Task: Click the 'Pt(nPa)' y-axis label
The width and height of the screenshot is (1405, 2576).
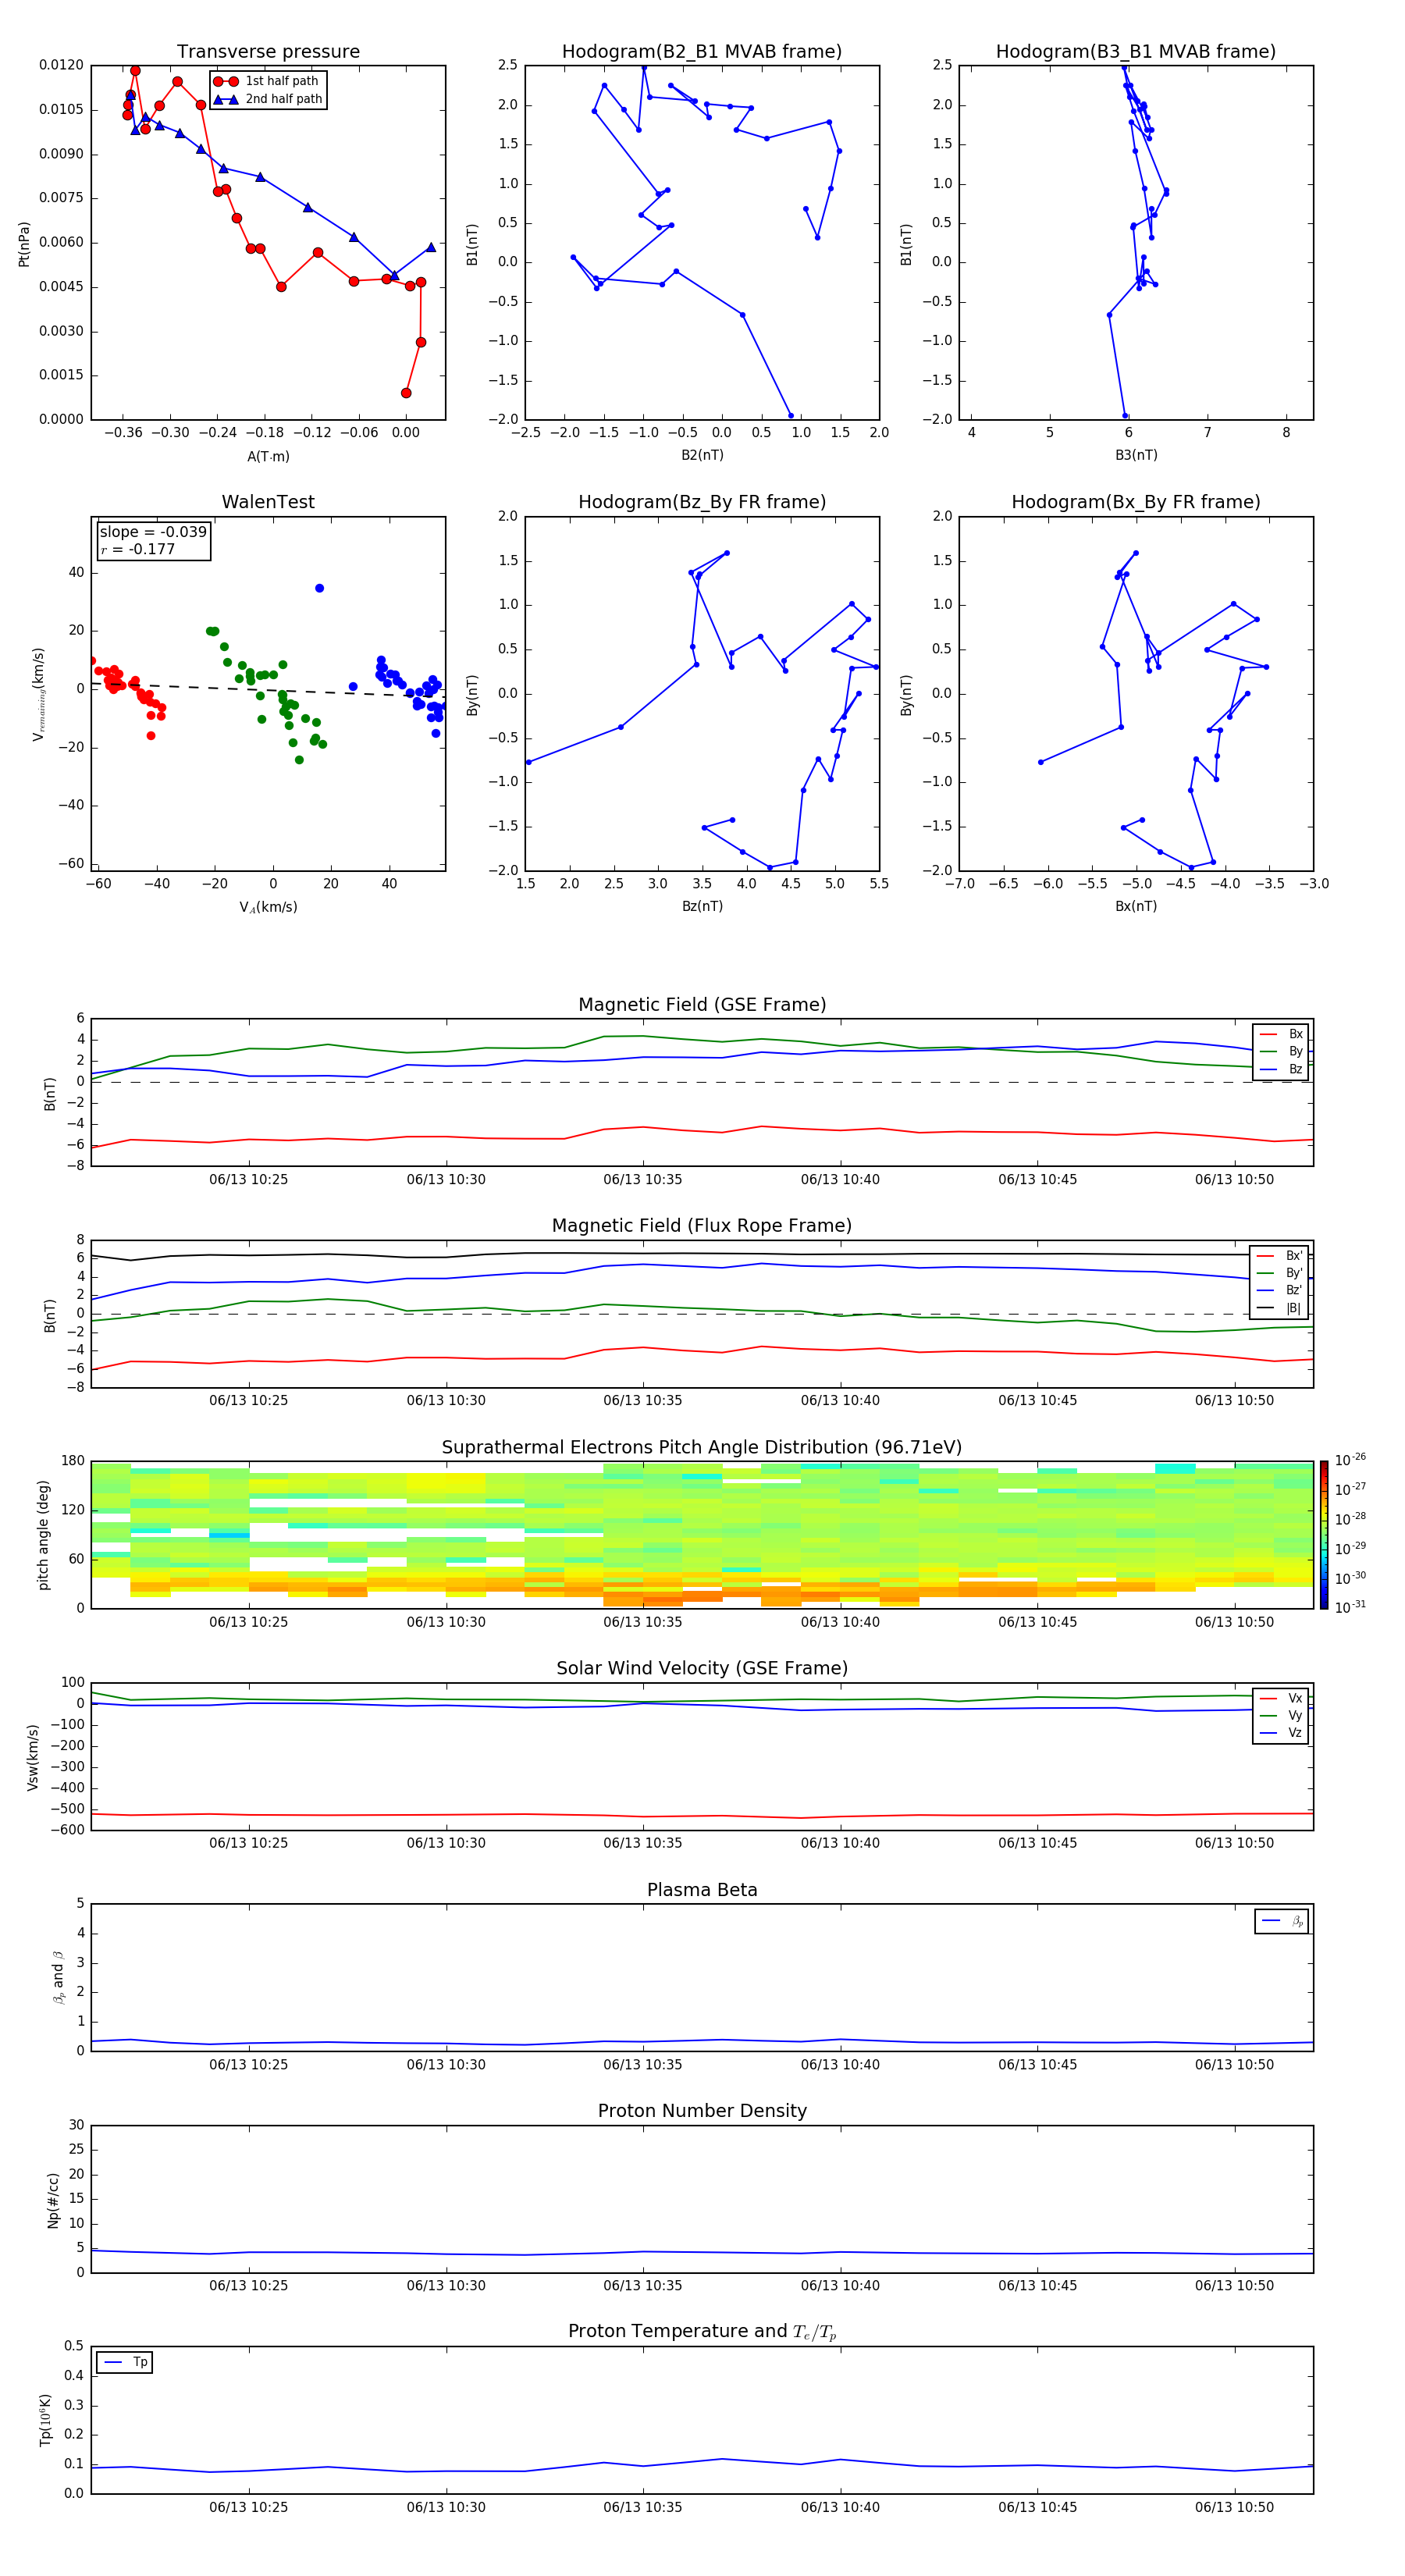Action: (x=24, y=244)
